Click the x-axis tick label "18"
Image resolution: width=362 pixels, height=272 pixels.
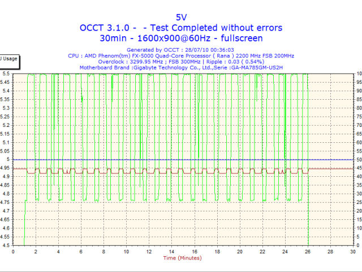pos(217,252)
